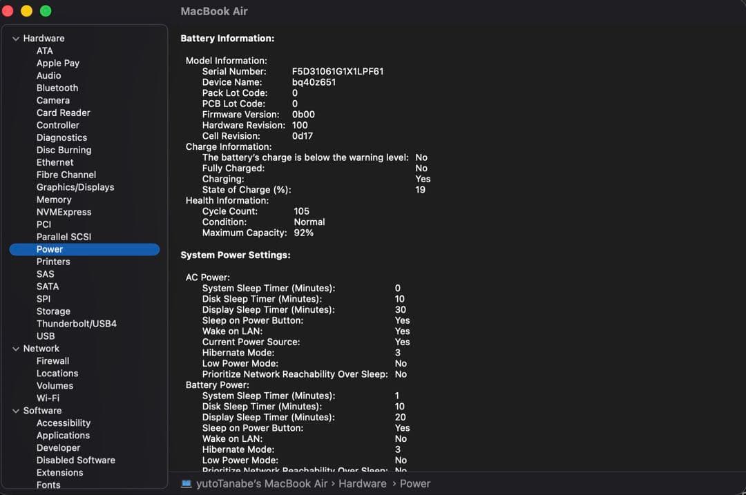746x495 pixels.
Task: Open the USB hardware entry
Action: [x=46, y=336]
